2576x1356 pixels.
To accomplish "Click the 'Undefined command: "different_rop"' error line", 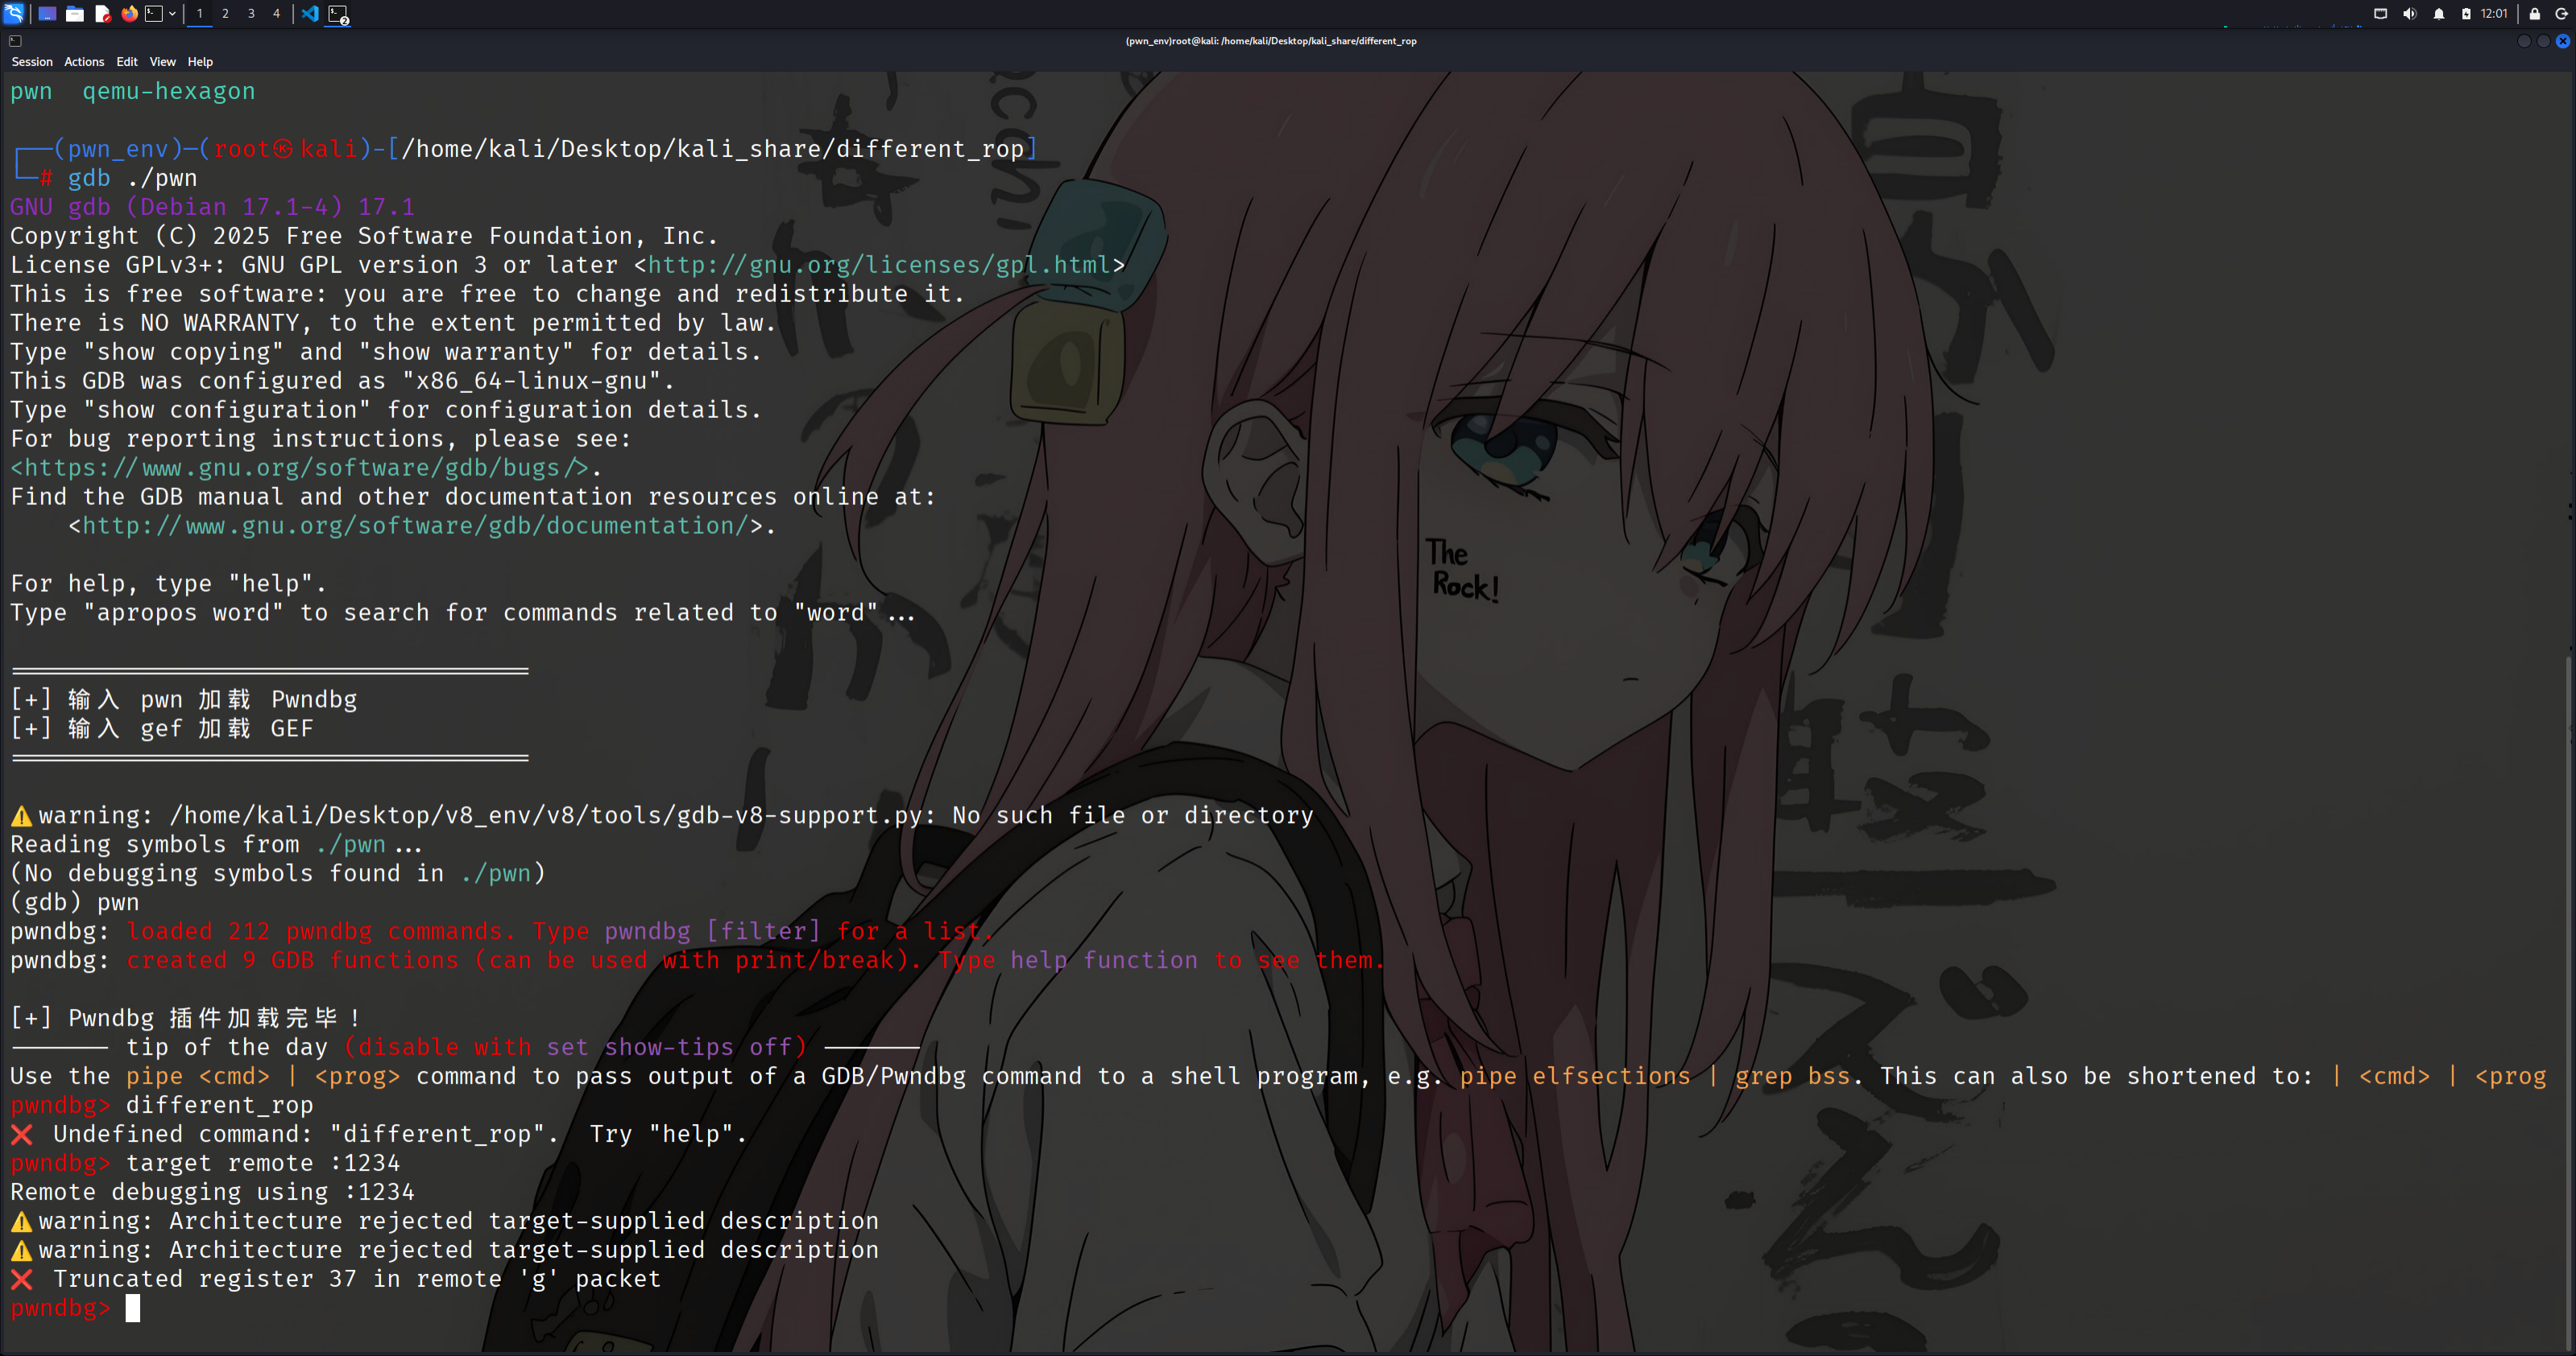I will (379, 1135).
